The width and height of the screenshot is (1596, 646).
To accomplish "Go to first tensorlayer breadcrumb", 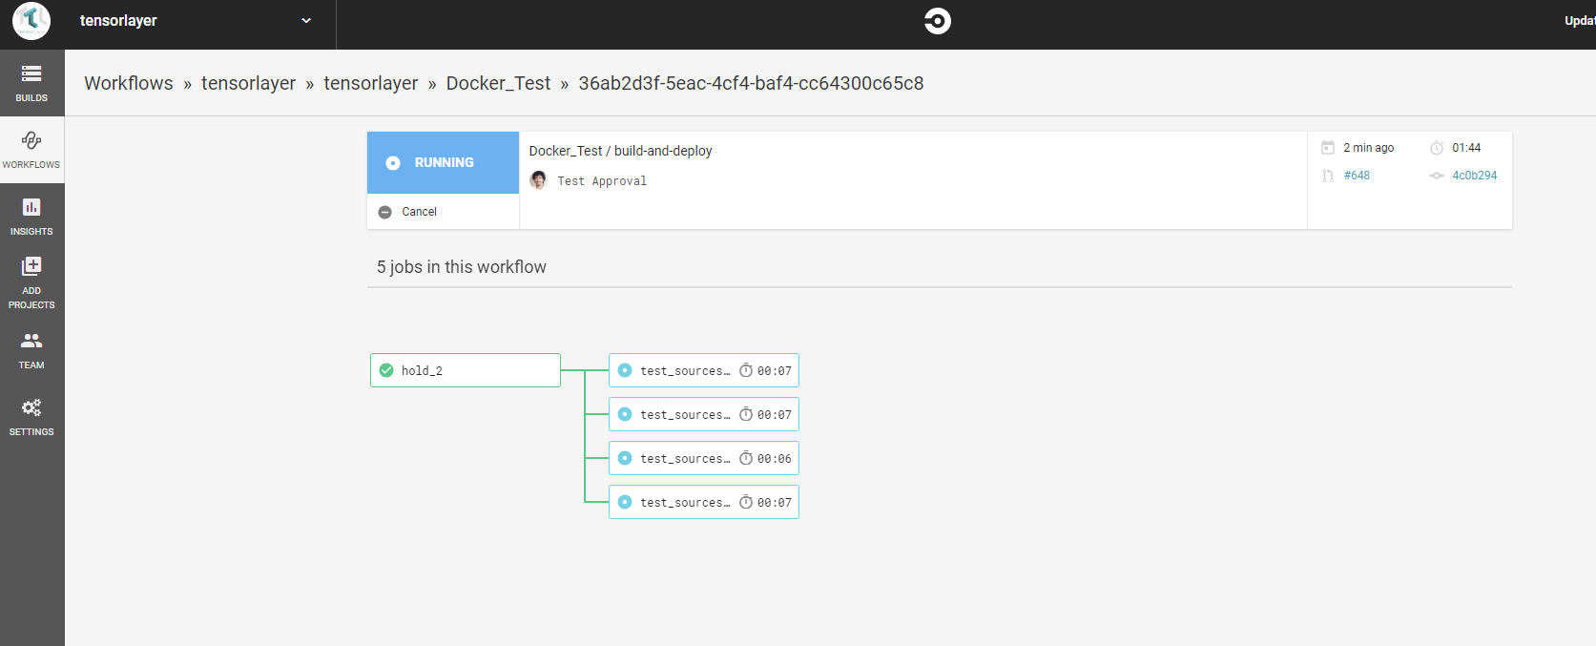I will (248, 83).
